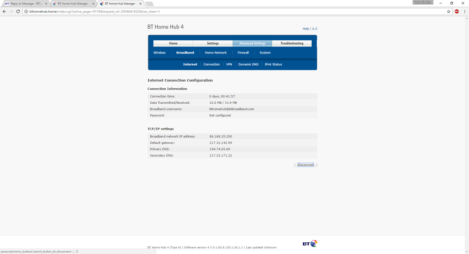
Task: Open the Home main tab
Action: pyautogui.click(x=173, y=43)
